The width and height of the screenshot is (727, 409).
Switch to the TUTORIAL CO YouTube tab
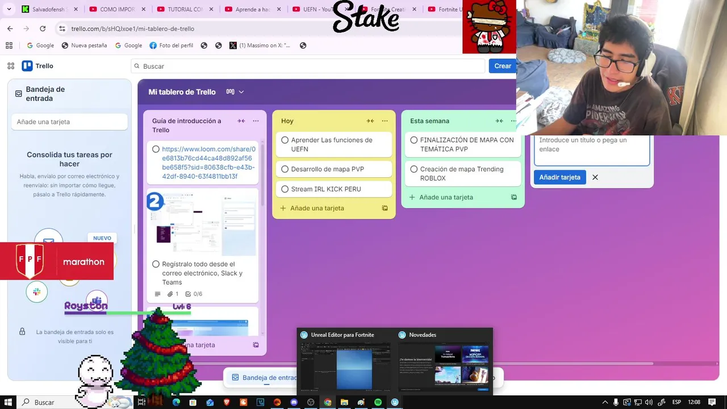pyautogui.click(x=185, y=9)
